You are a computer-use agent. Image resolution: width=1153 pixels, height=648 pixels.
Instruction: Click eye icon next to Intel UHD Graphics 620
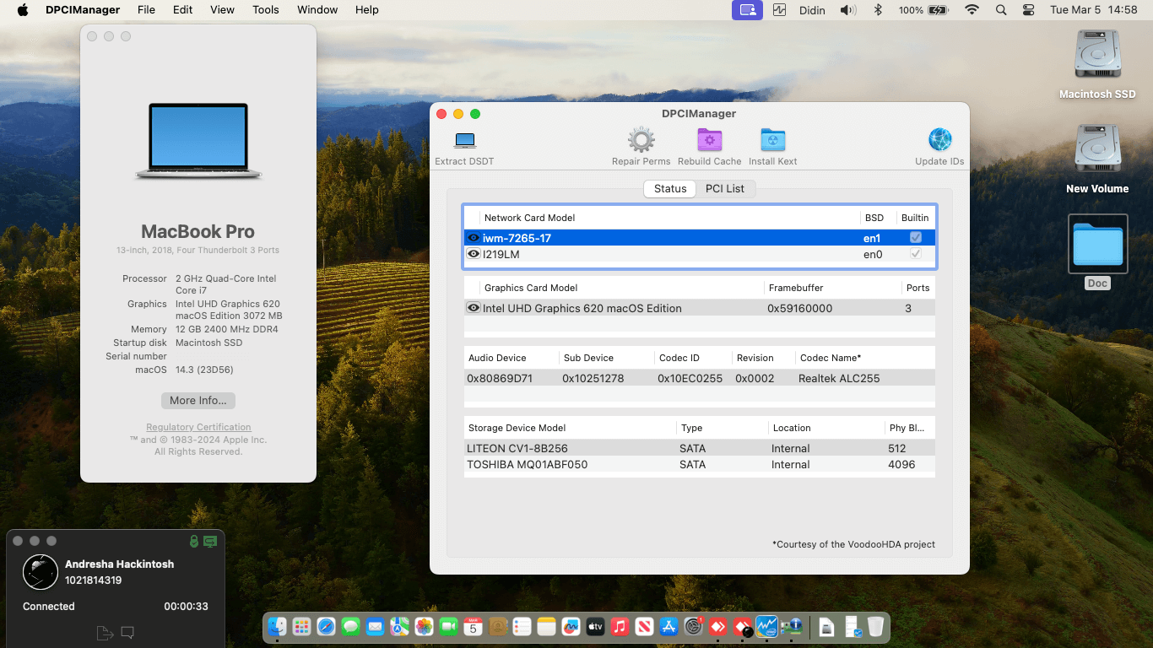[474, 308]
